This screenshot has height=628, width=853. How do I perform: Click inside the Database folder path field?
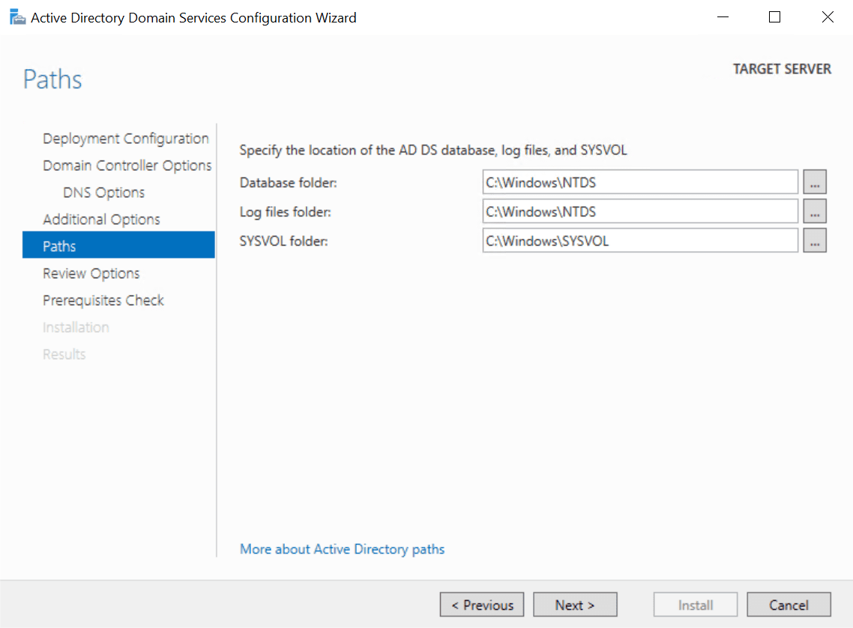639,181
